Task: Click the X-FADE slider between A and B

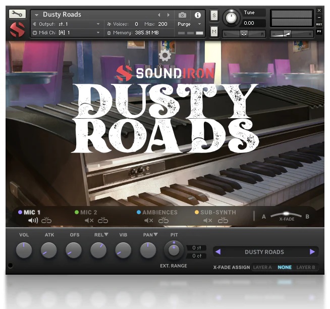Action: point(286,214)
